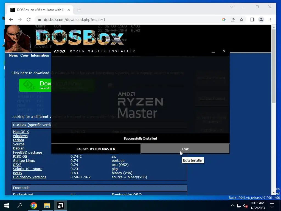The width and height of the screenshot is (281, 211).
Task: Click the page vertical scrollbar thumb
Action: pyautogui.click(x=274, y=66)
